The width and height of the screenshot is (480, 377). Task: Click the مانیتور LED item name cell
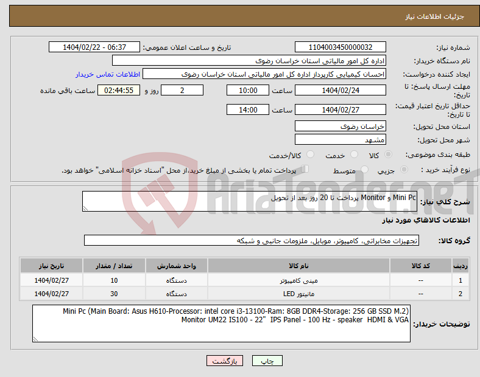(298, 294)
